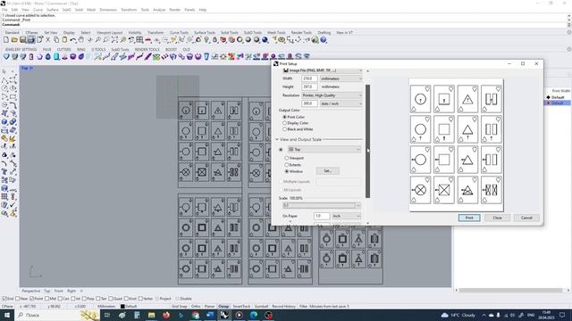Toggle the End osnap checkbox

[x=4, y=299]
